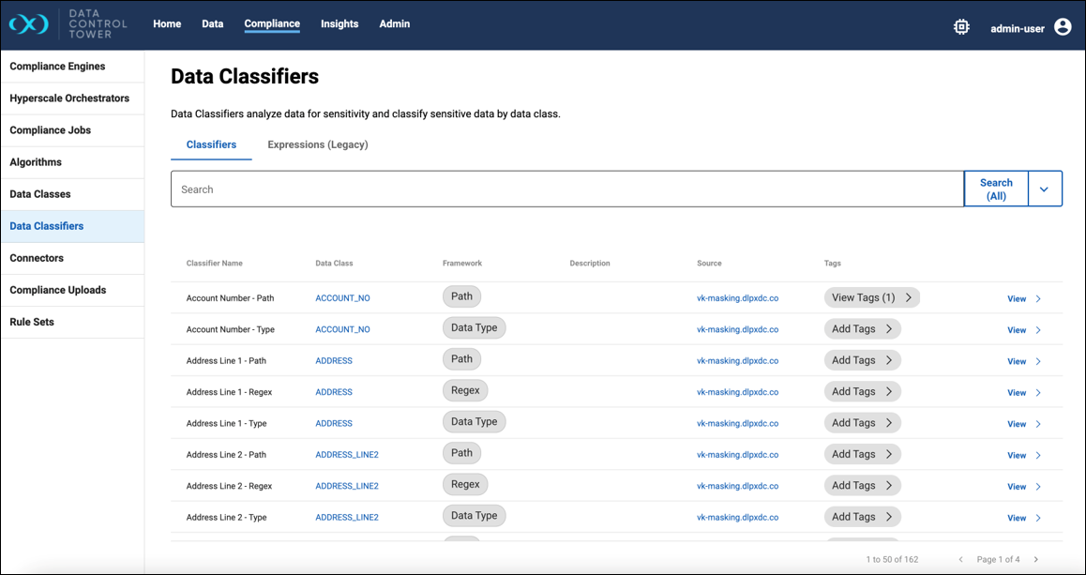Screen dimensions: 1086x575
Task: Expand View Tags (1) for Account Number - Path
Action: (x=871, y=297)
